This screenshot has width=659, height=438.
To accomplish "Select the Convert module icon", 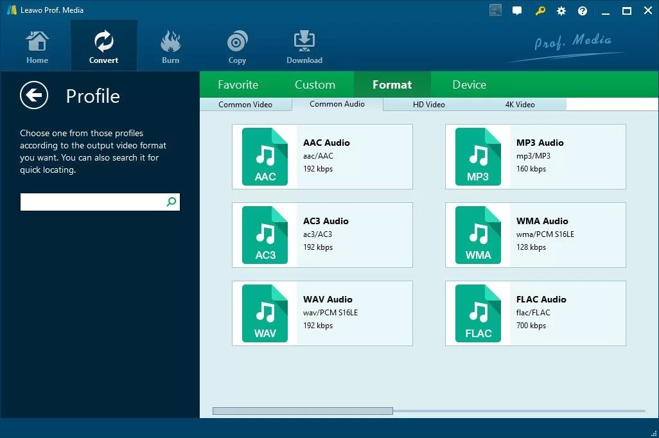I will [103, 45].
